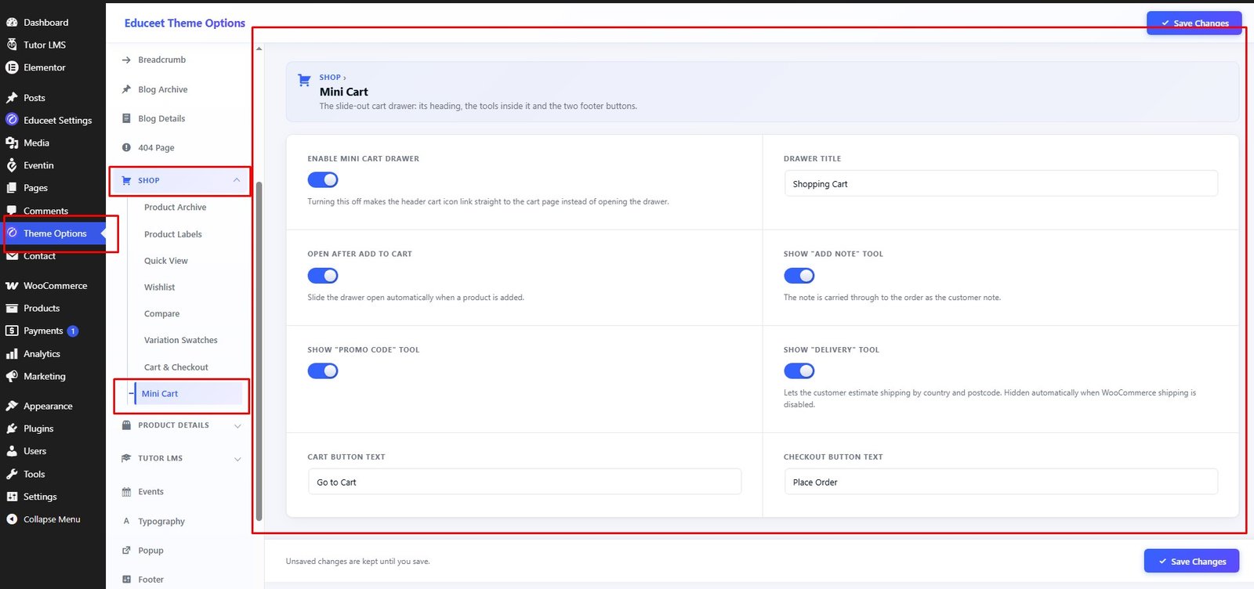Click bottom Save Changes button

click(1191, 562)
